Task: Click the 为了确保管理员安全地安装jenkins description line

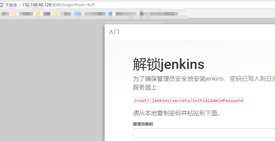Action: pos(204,79)
